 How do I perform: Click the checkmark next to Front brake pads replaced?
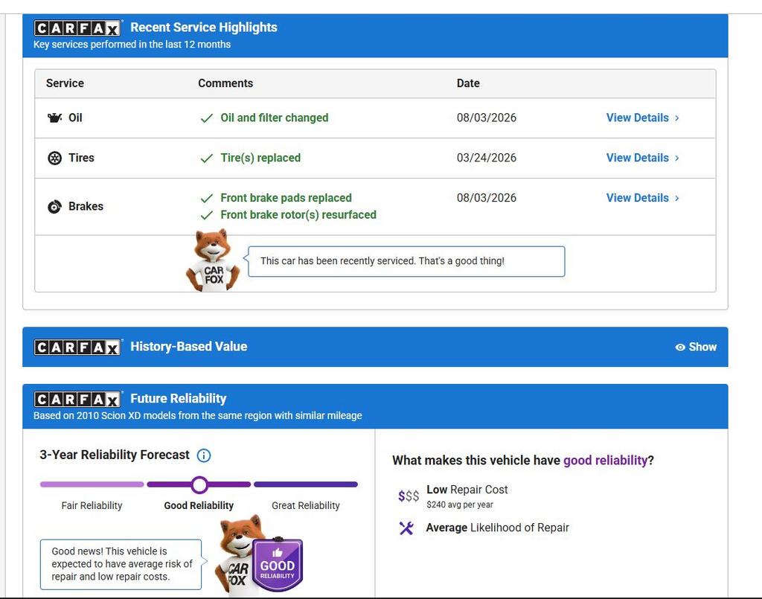point(207,198)
